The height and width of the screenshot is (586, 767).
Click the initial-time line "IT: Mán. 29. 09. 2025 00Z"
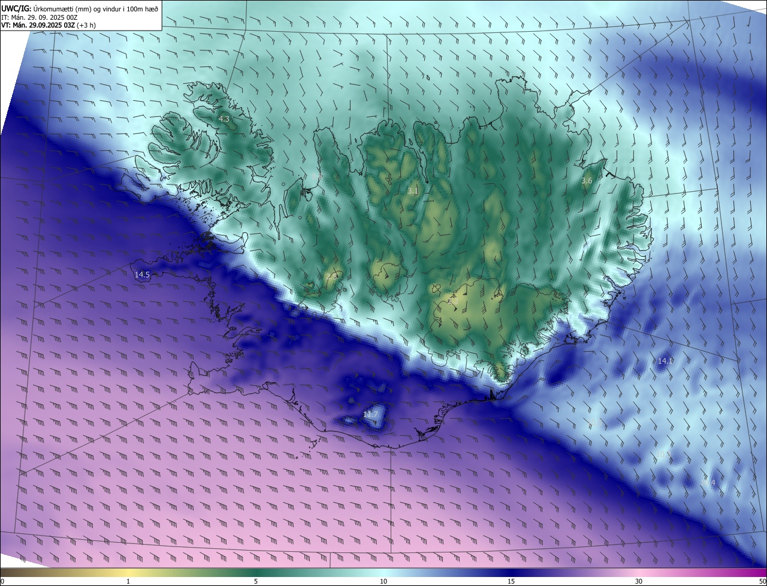tap(39, 17)
